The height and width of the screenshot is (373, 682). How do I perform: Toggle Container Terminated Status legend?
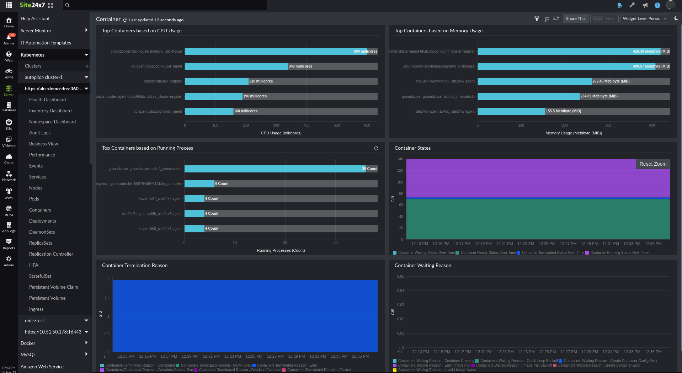point(550,253)
